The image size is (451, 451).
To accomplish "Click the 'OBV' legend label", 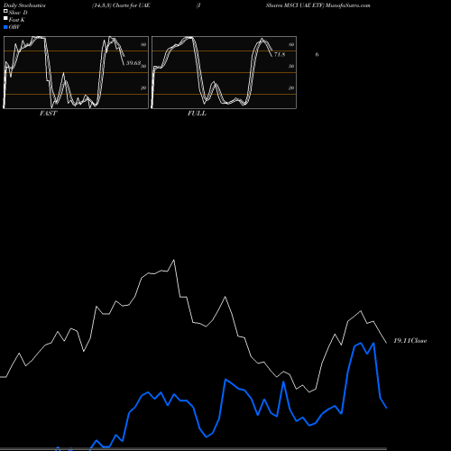I will [x=14, y=27].
